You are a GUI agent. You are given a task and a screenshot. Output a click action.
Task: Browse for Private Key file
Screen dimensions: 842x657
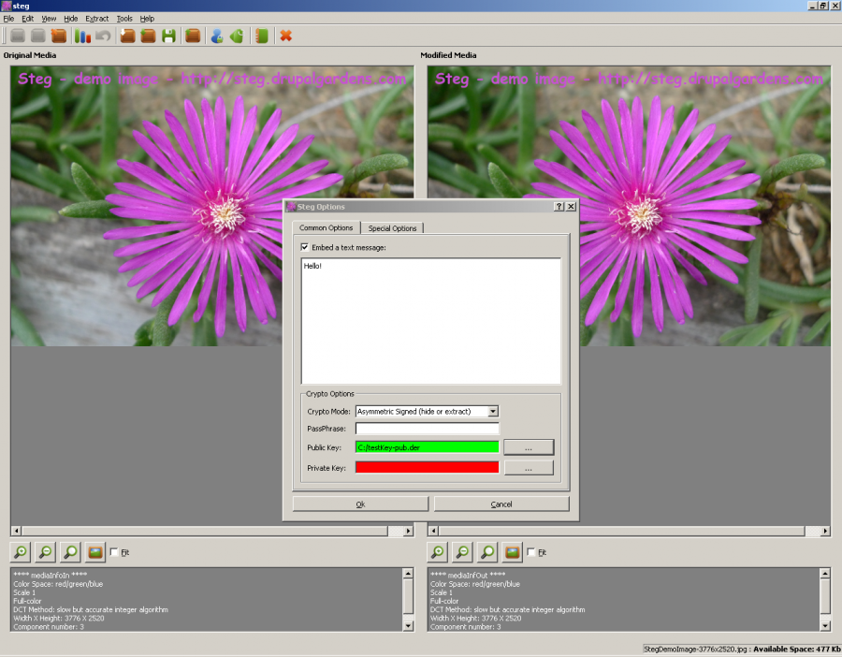point(529,467)
